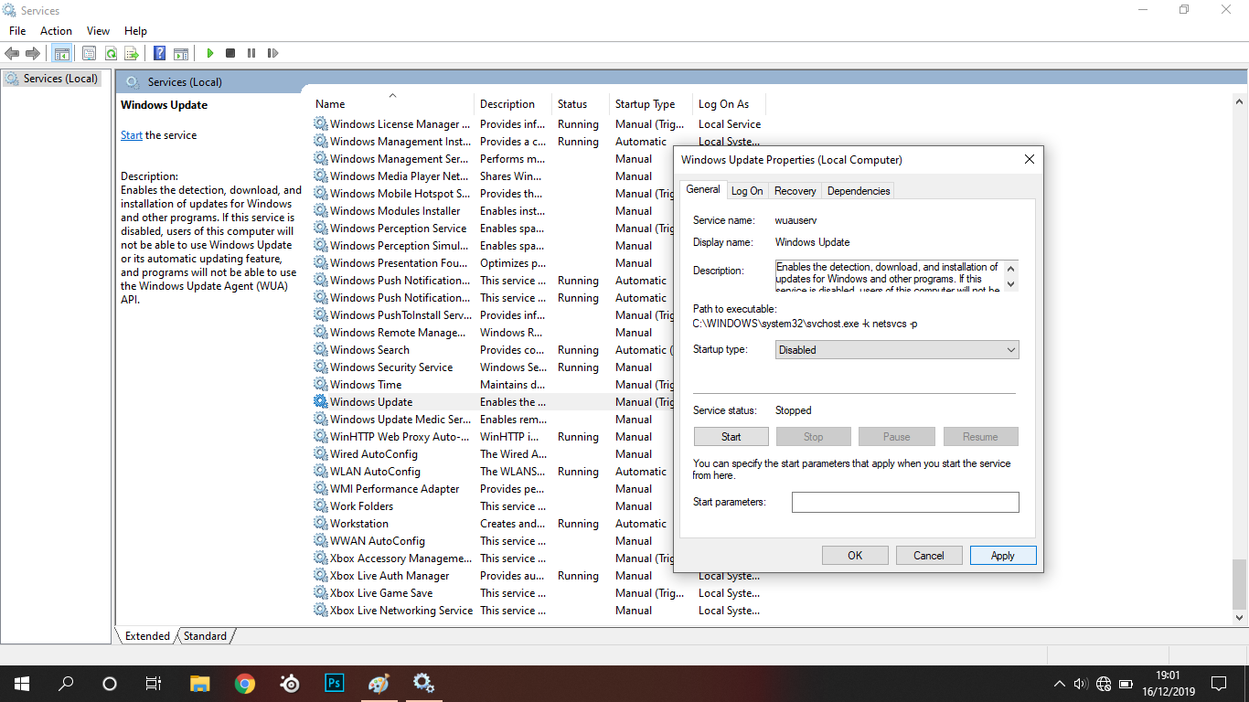Open Export List from the toolbar
Screen dimensions: 1249x702
pyautogui.click(x=133, y=53)
